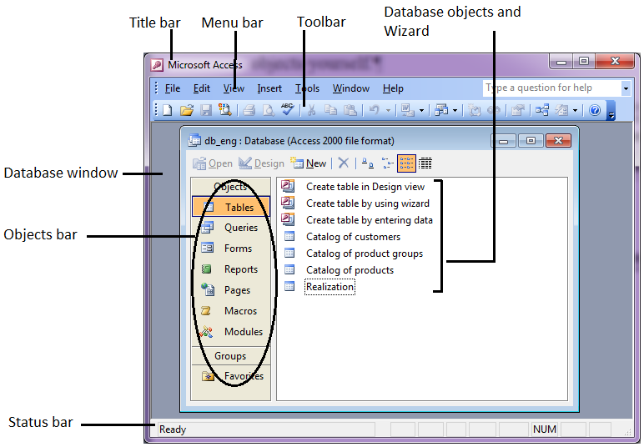Click the Save floppy disk icon

(206, 110)
